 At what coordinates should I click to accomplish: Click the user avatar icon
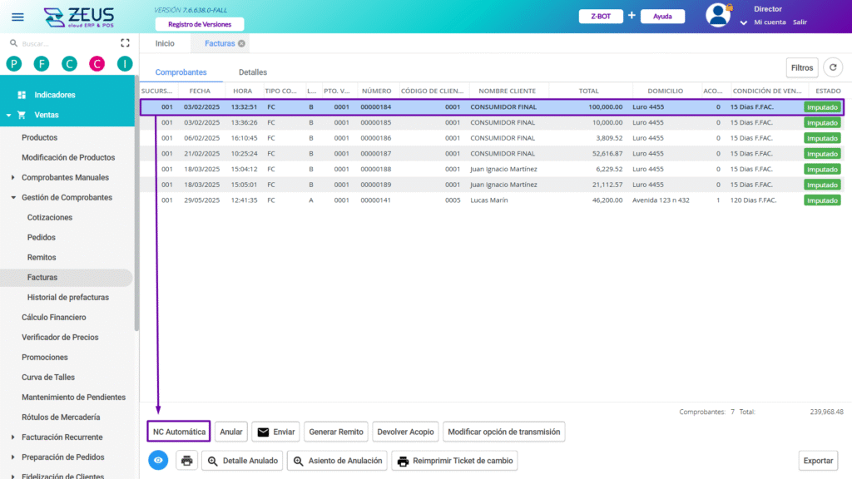coord(718,15)
